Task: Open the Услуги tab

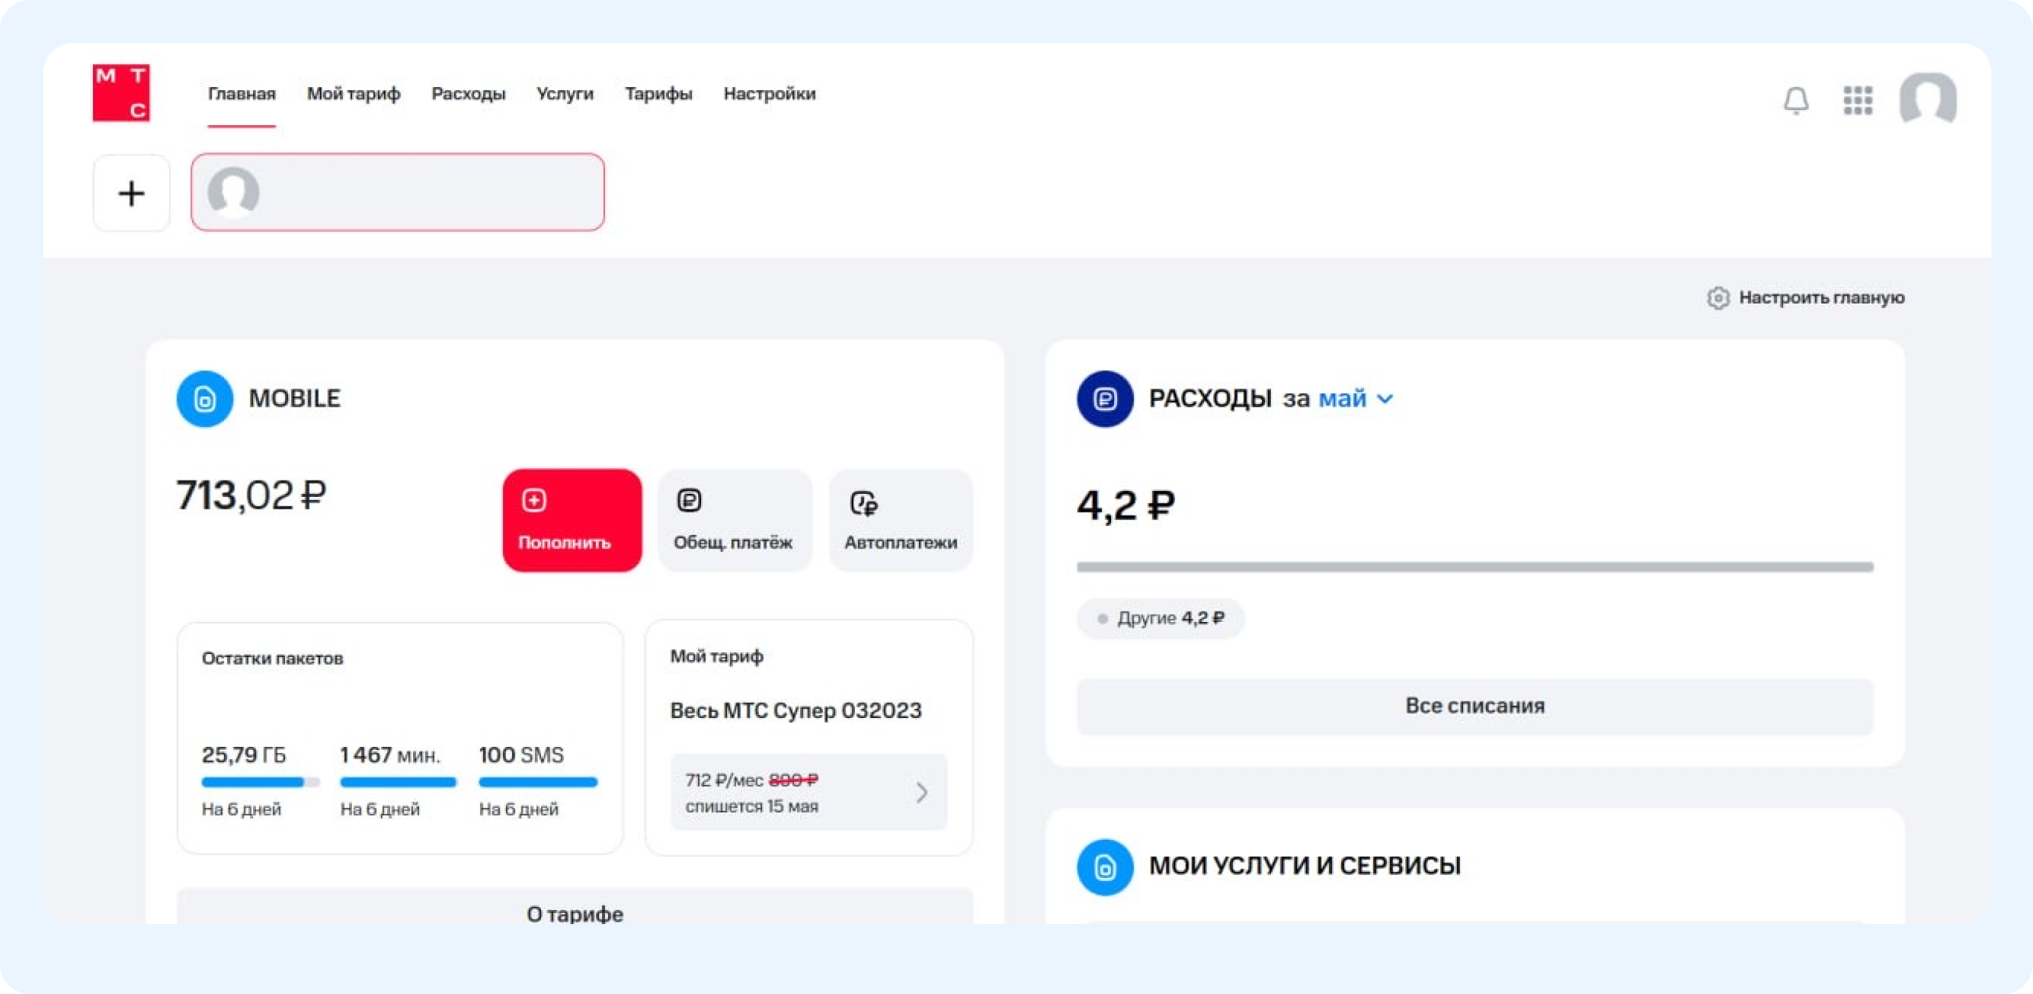Action: click(x=565, y=94)
